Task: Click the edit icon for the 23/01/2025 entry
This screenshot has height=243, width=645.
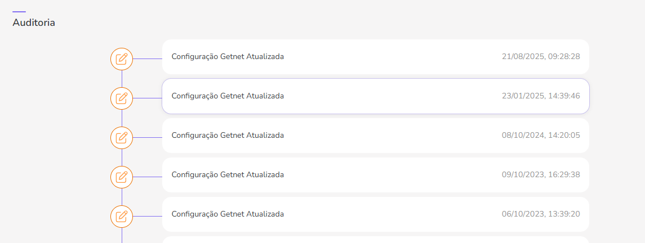Action: (x=121, y=98)
